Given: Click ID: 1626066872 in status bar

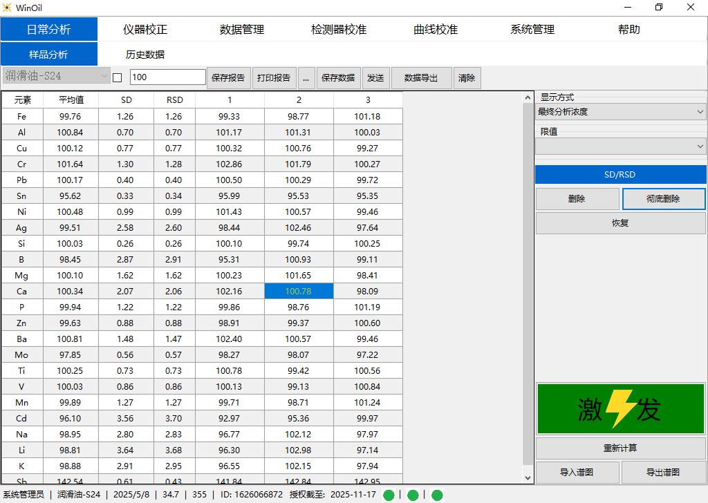Looking at the screenshot, I should coord(252,495).
